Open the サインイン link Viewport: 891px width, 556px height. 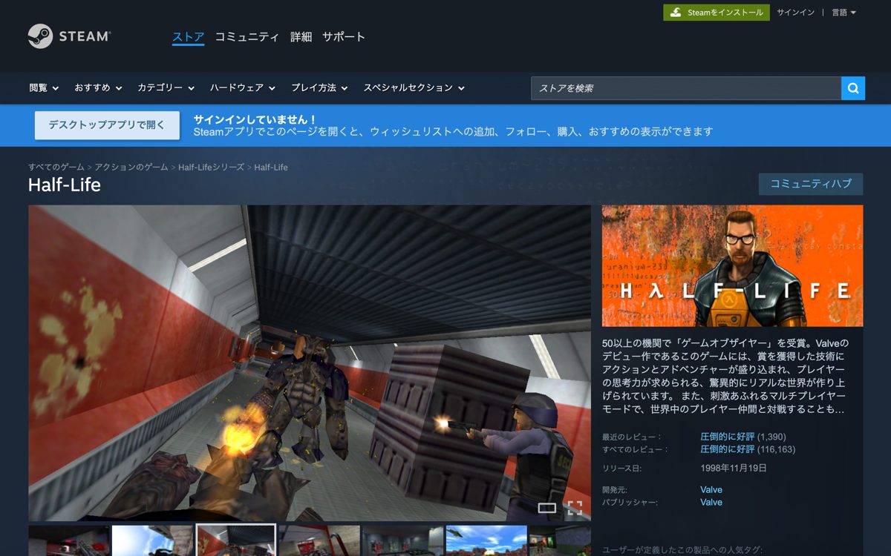point(795,13)
